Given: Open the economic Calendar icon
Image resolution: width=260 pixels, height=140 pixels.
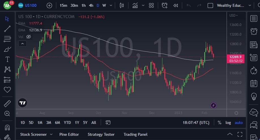Looking at the screenshot, I should click(x=254, y=84).
